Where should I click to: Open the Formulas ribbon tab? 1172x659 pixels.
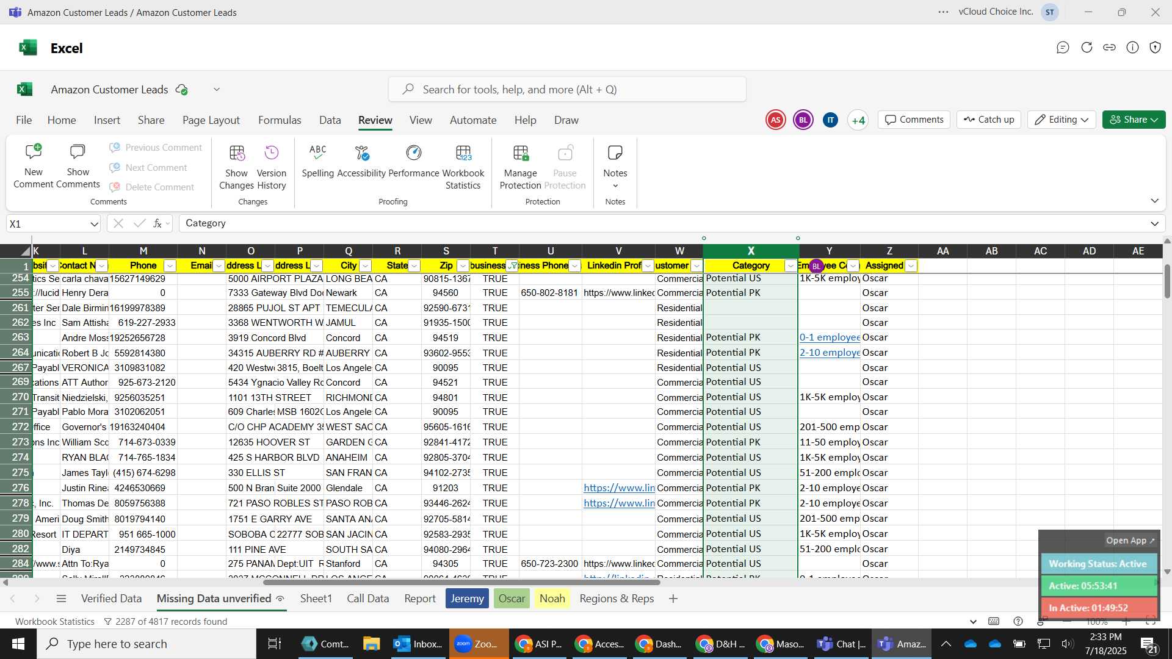click(x=280, y=120)
